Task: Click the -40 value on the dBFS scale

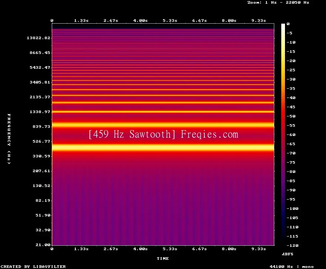Action: 291,98
